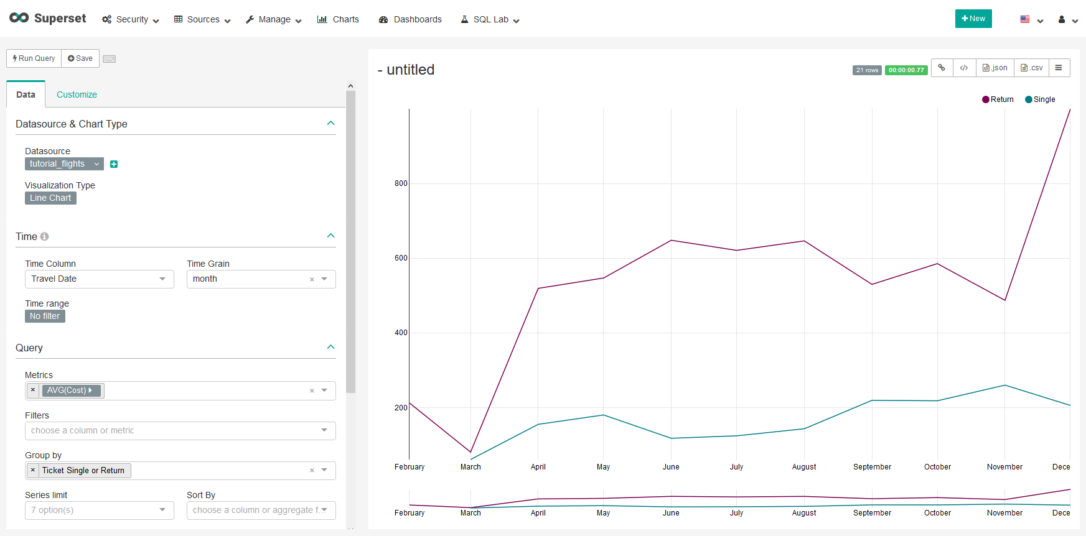Open the user profile icon menu
The height and width of the screenshot is (536, 1086).
point(1067,20)
